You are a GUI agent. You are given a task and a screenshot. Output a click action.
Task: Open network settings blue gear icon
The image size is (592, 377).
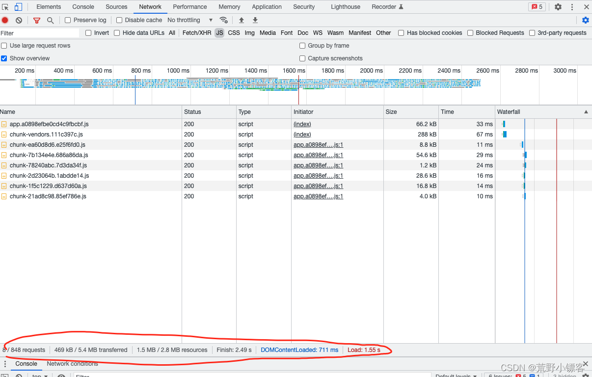click(585, 20)
